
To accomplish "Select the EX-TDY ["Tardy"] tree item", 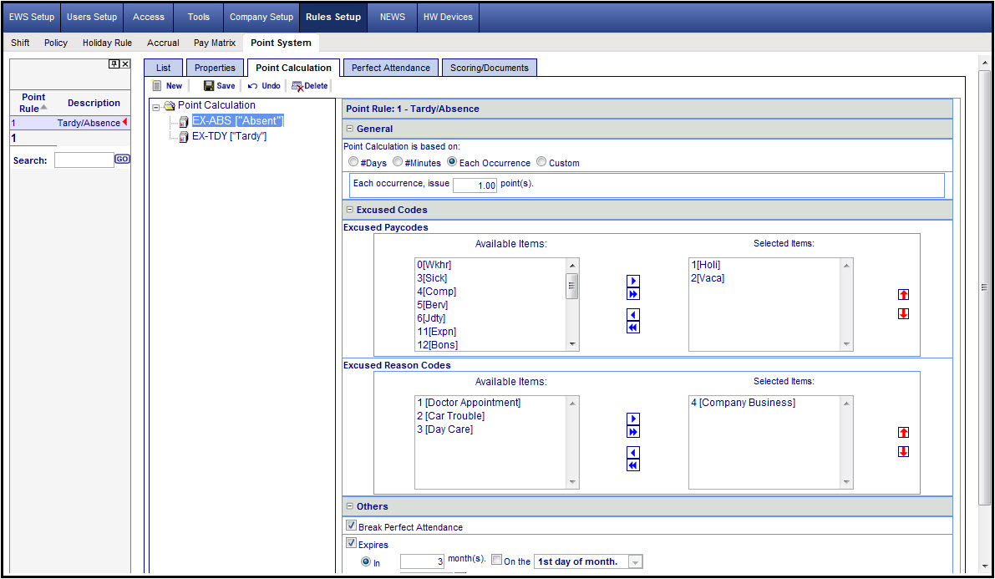I will tap(229, 136).
